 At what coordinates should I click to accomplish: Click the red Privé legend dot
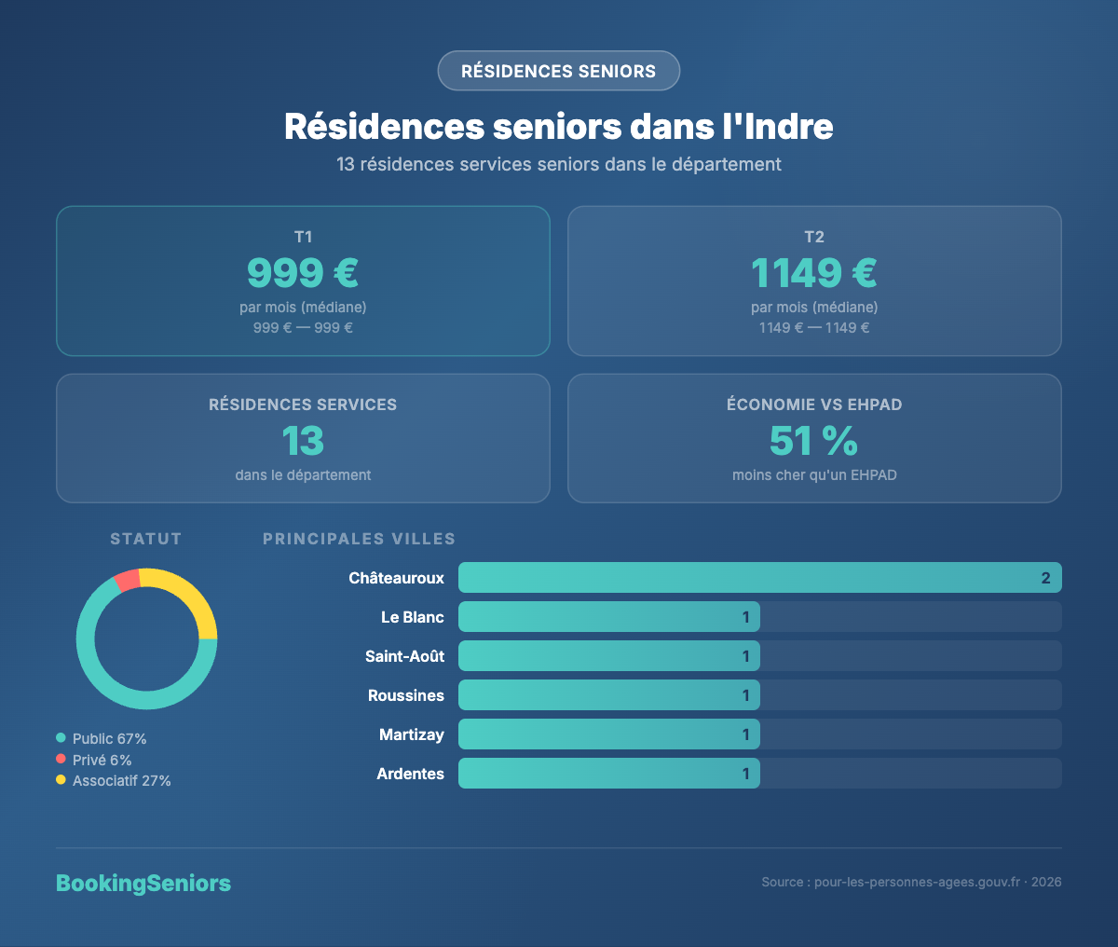pos(60,760)
